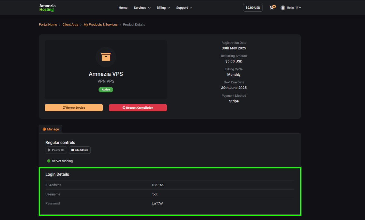
Task: Click the Shutdown button
Action: 80,150
